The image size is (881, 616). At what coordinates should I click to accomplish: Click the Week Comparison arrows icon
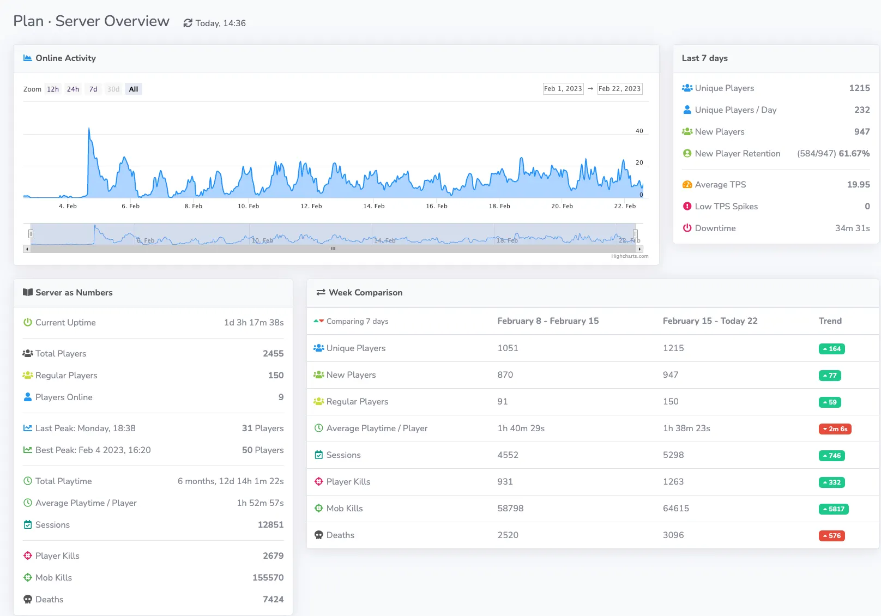321,292
